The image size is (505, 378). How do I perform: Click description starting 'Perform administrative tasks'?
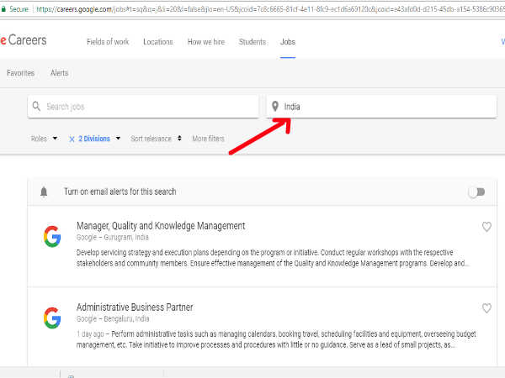point(276,339)
